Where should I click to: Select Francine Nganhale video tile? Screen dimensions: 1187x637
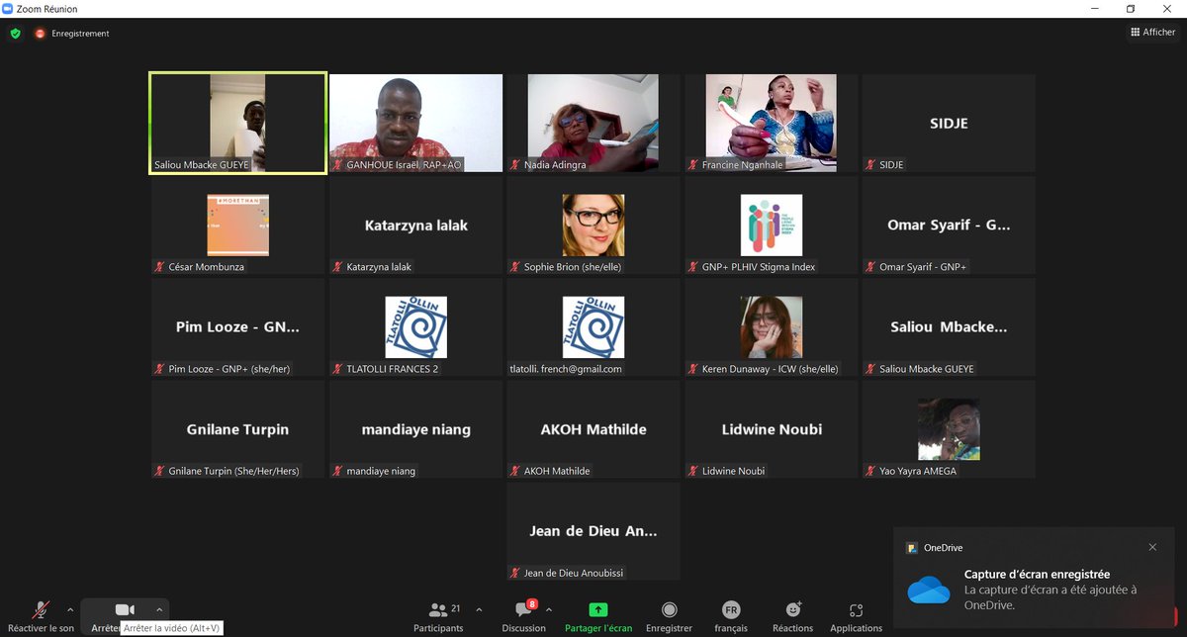[772, 124]
